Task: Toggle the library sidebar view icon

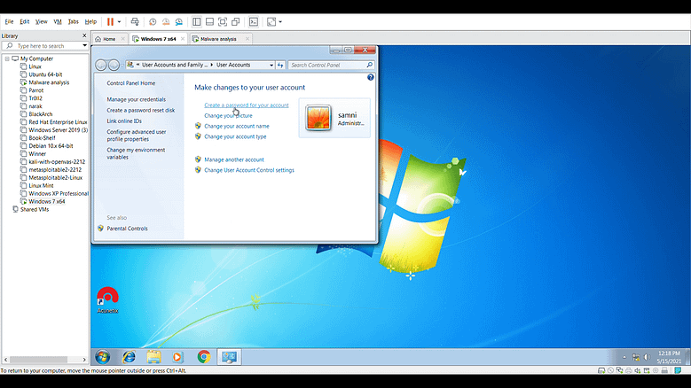Action: click(197, 21)
